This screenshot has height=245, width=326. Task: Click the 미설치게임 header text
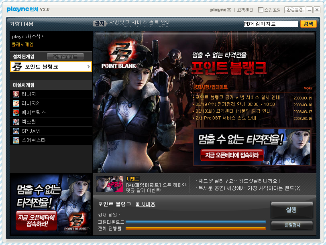pos(24,85)
